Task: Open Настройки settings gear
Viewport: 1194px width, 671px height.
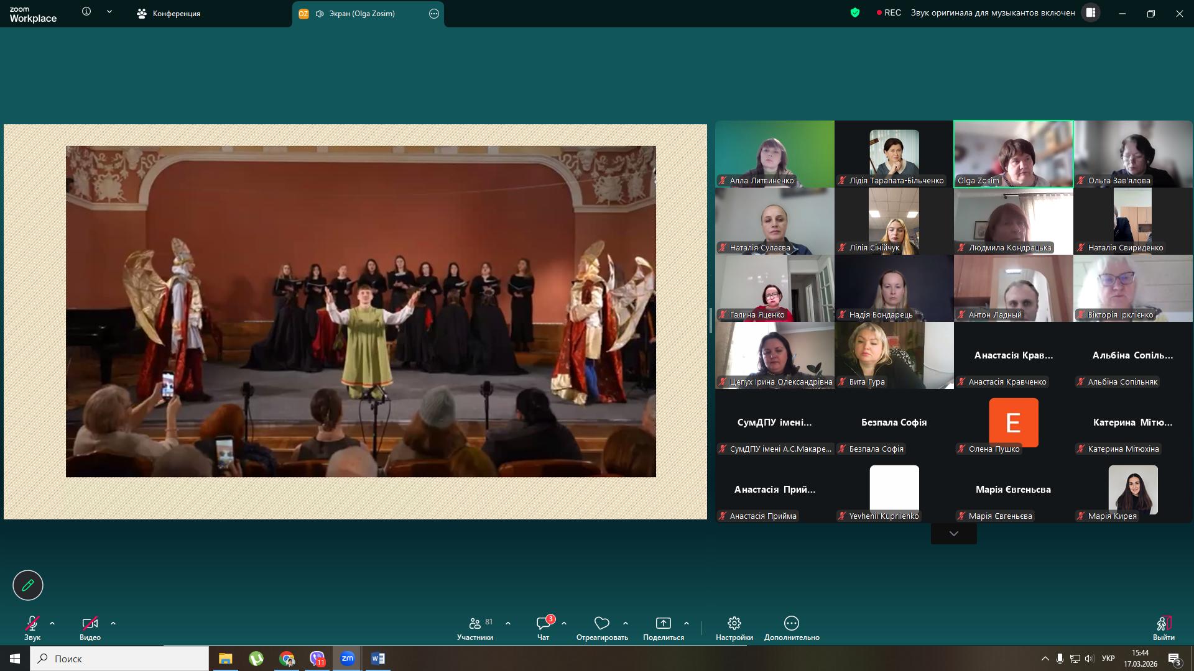Action: [x=734, y=623]
